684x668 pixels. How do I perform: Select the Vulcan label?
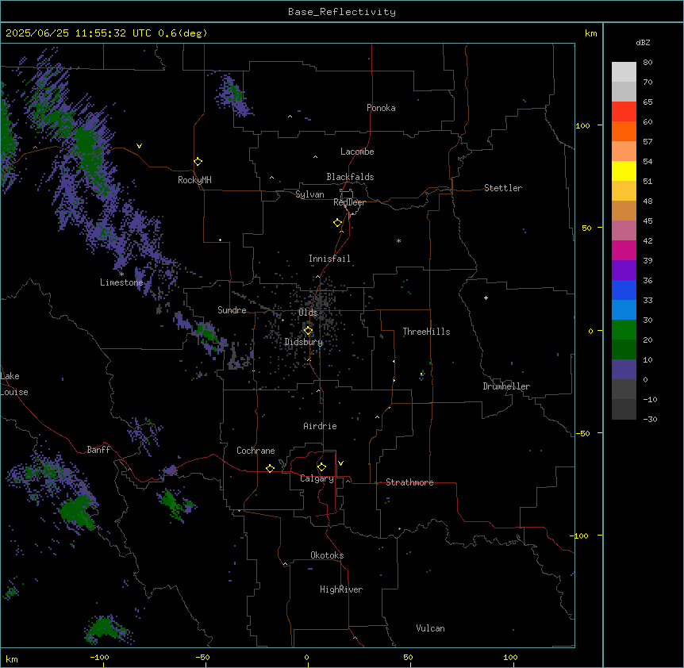coord(431,628)
